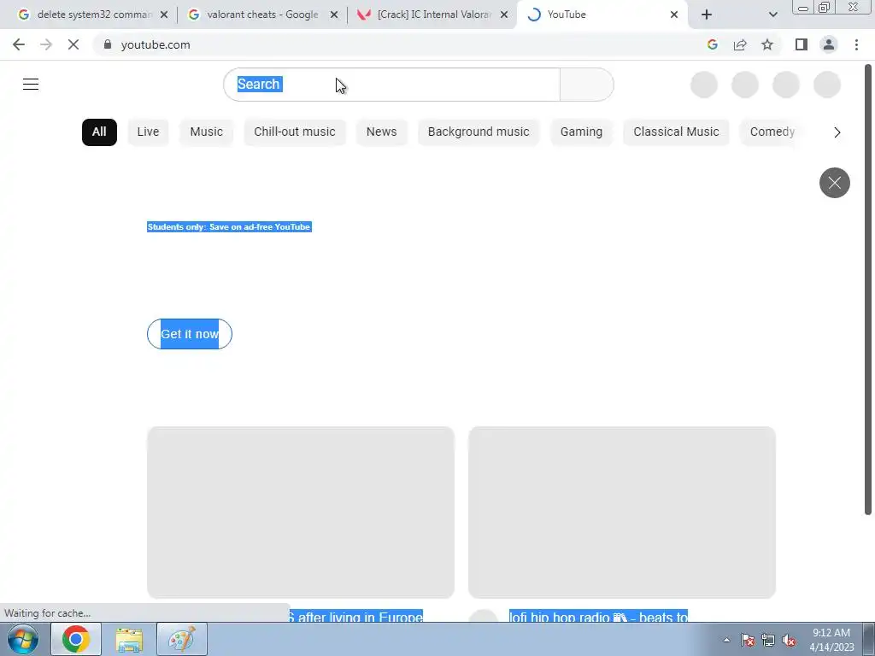Screen dimensions: 875x656
Task: Open the 'after living in Europe' video title
Action: point(355,617)
